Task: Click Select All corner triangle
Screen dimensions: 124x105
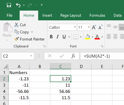Action: click(6, 66)
